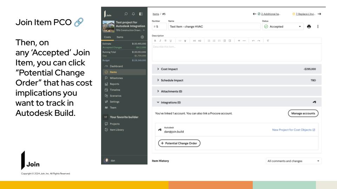Click the Name field 'Test Item - change HVAC'
The image size is (337, 189).
coord(214,27)
